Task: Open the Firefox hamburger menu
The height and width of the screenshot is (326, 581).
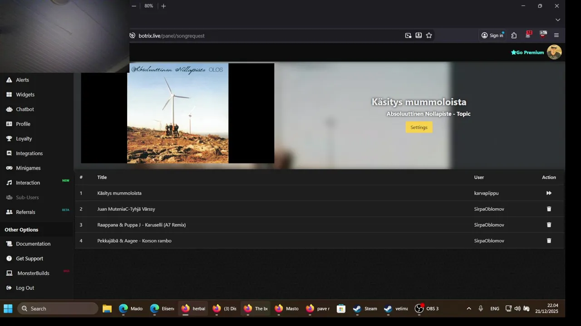Action: tap(556, 35)
